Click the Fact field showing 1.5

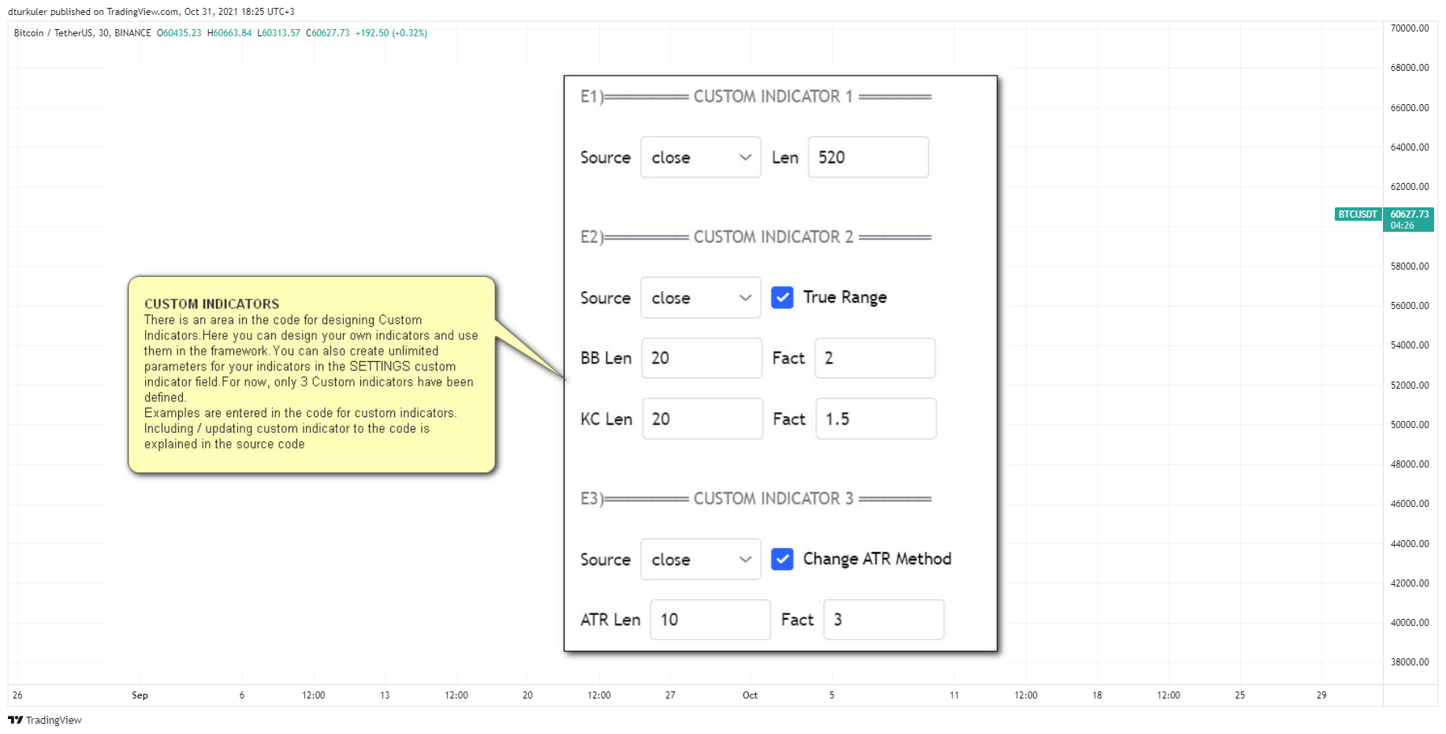pos(876,419)
